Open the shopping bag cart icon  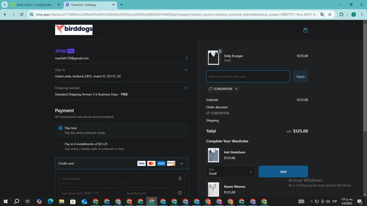[x=305, y=30]
